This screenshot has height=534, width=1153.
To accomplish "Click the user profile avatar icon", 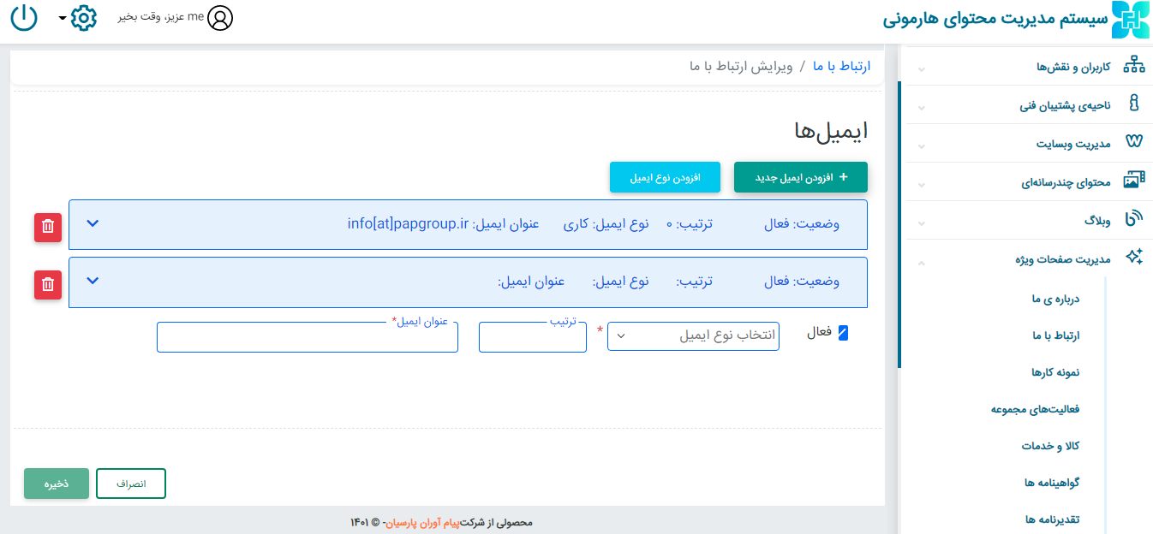I will point(220,18).
